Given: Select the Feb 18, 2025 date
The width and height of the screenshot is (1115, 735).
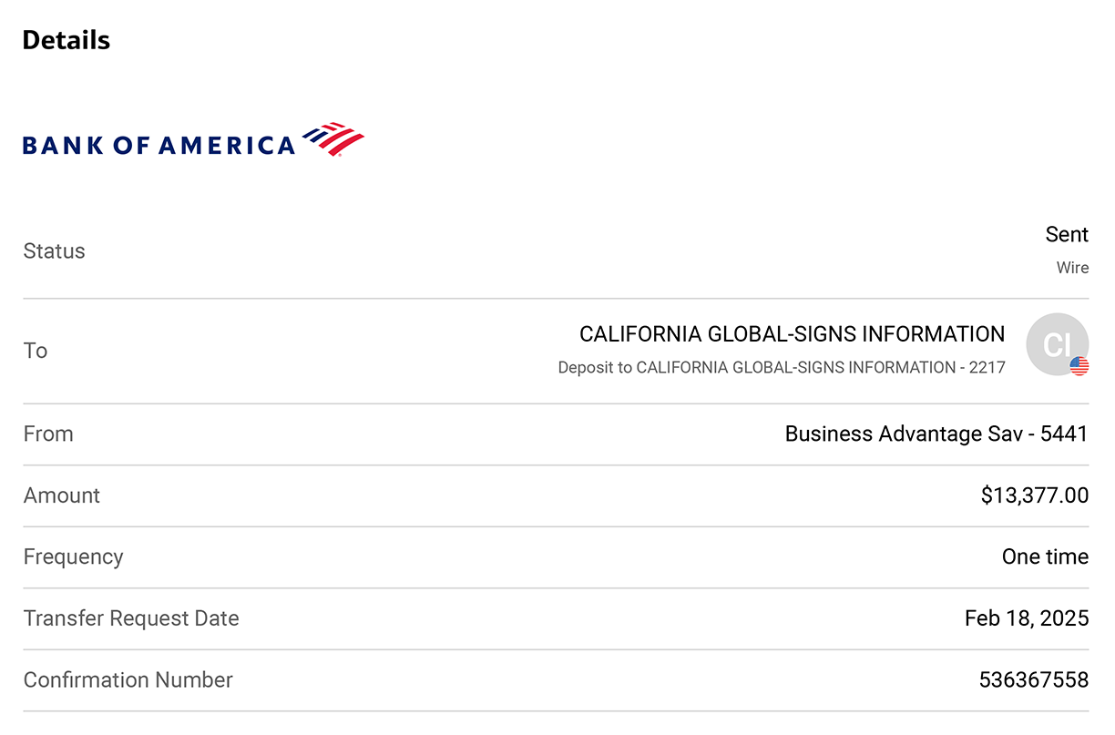Looking at the screenshot, I should click(x=1027, y=618).
